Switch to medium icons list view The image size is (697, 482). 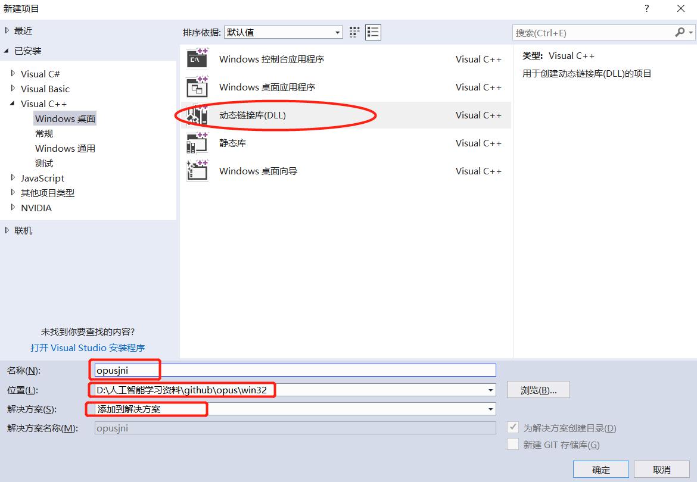tap(373, 32)
